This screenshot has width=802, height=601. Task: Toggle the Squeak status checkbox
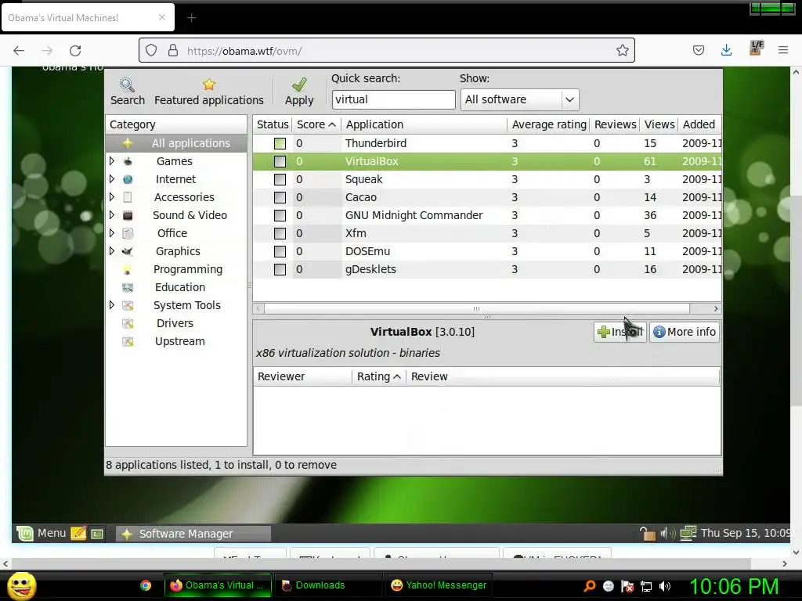[x=280, y=179]
